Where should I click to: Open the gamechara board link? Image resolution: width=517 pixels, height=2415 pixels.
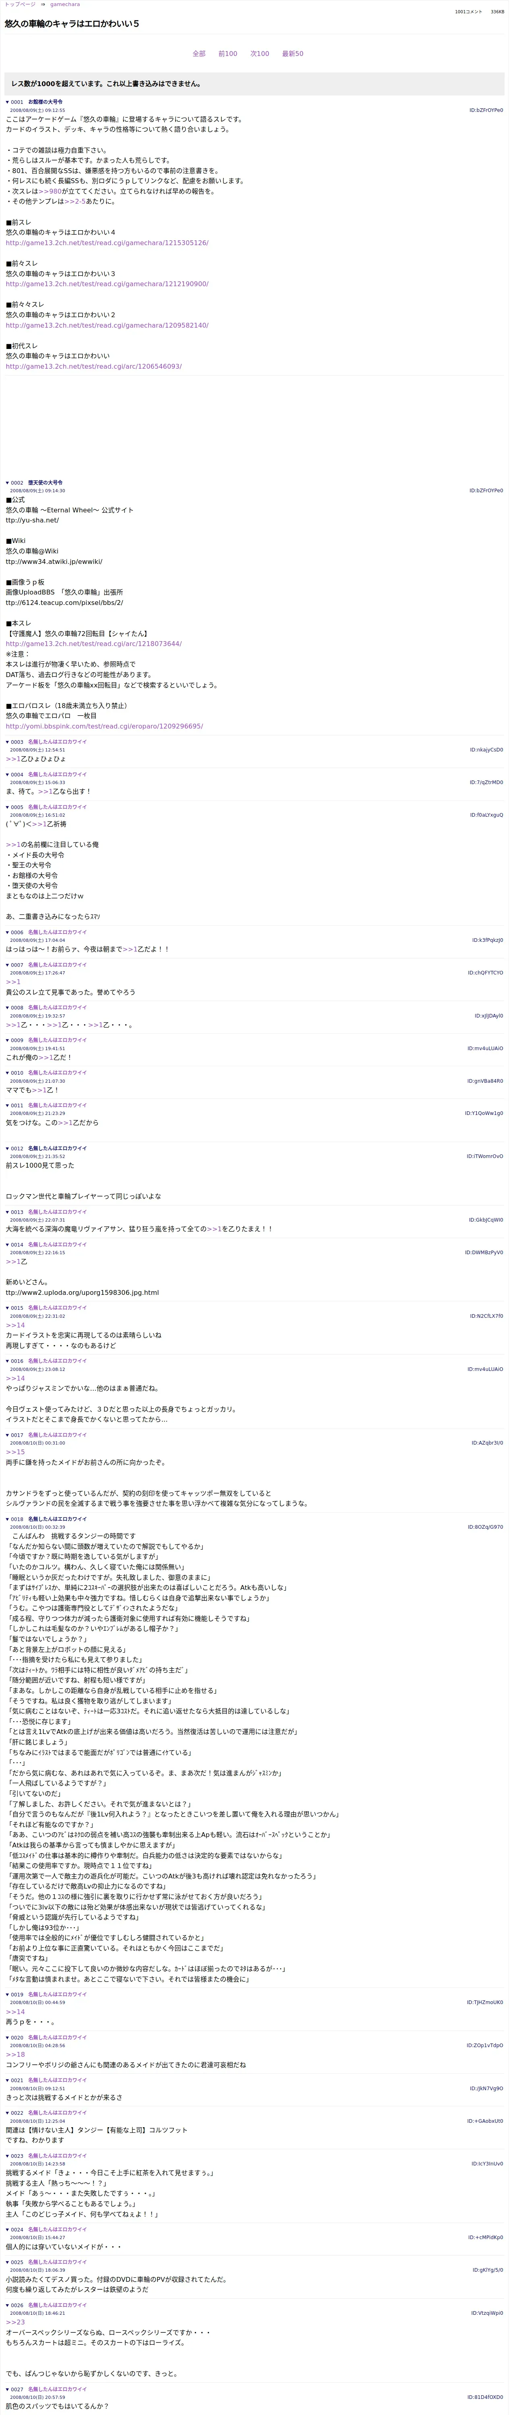pyautogui.click(x=65, y=5)
